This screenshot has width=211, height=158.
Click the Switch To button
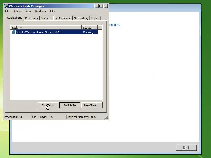[70, 105]
